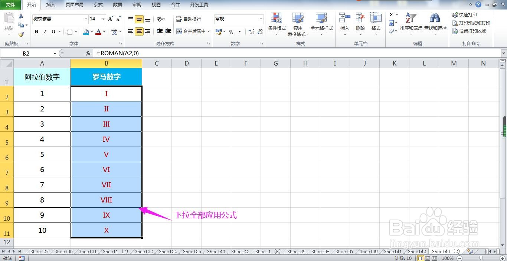507x261 pixels.
Task: Toggle italic formatting with the I button
Action: coord(45,32)
